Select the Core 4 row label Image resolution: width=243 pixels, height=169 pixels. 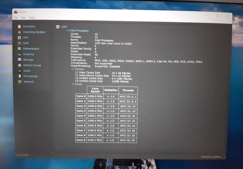81,116
